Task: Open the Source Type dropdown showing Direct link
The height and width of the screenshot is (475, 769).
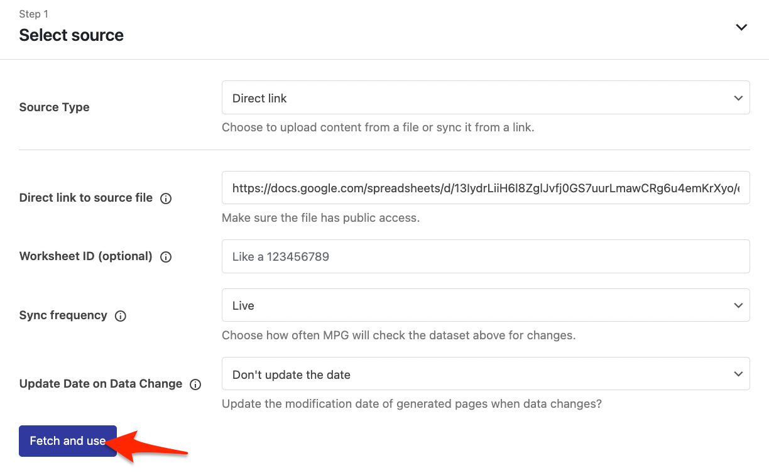Action: tap(485, 98)
